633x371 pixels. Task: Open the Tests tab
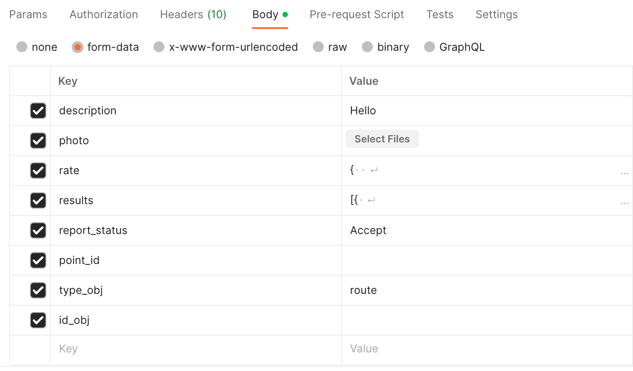[x=440, y=15]
